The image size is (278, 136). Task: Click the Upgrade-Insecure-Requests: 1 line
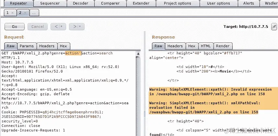tap(33, 130)
